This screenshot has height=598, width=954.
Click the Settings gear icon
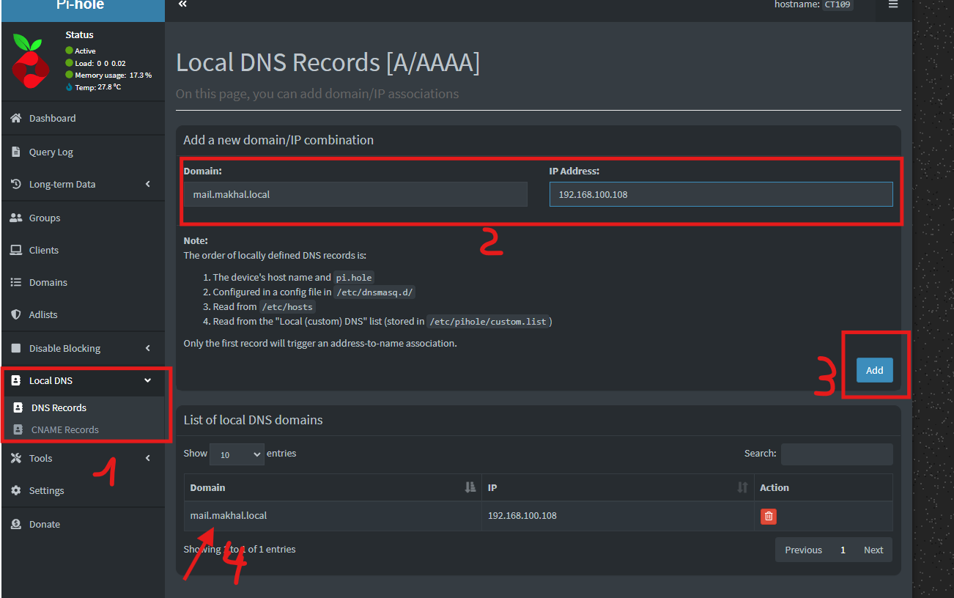(16, 490)
